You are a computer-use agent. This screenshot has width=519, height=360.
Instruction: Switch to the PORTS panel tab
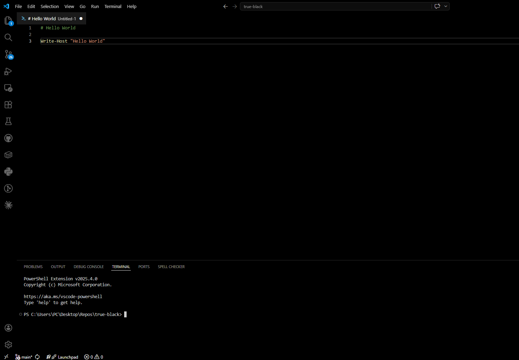144,267
